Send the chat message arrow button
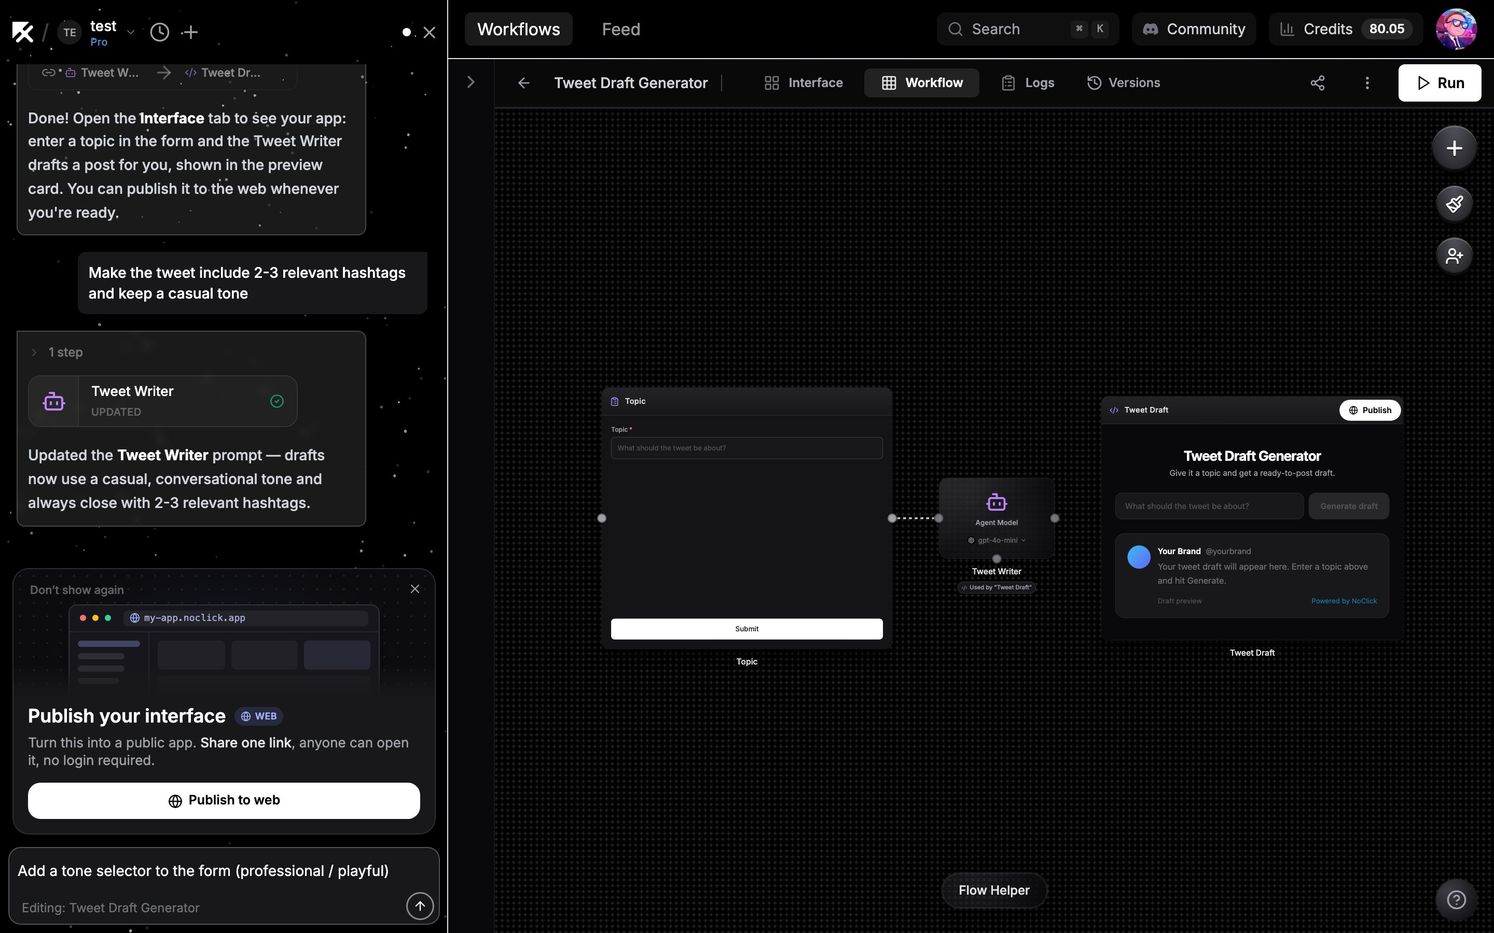1494x933 pixels. 420,905
